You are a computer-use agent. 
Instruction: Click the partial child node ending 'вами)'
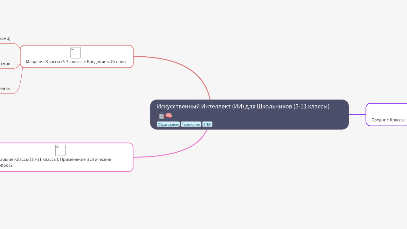pyautogui.click(x=5, y=38)
